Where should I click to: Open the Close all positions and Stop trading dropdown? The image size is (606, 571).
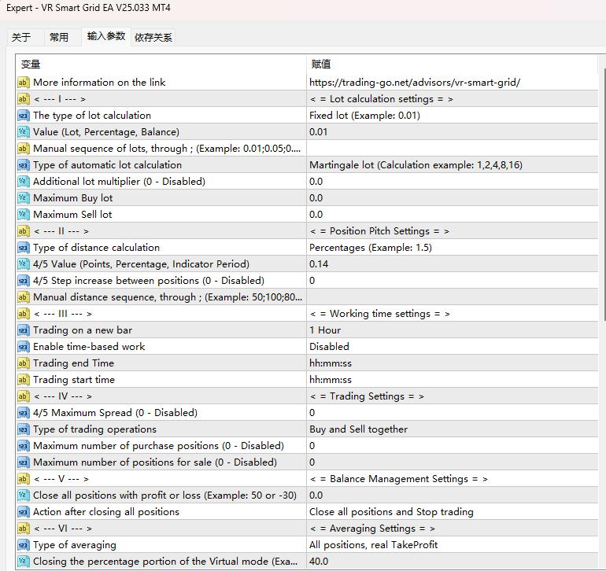(453, 512)
